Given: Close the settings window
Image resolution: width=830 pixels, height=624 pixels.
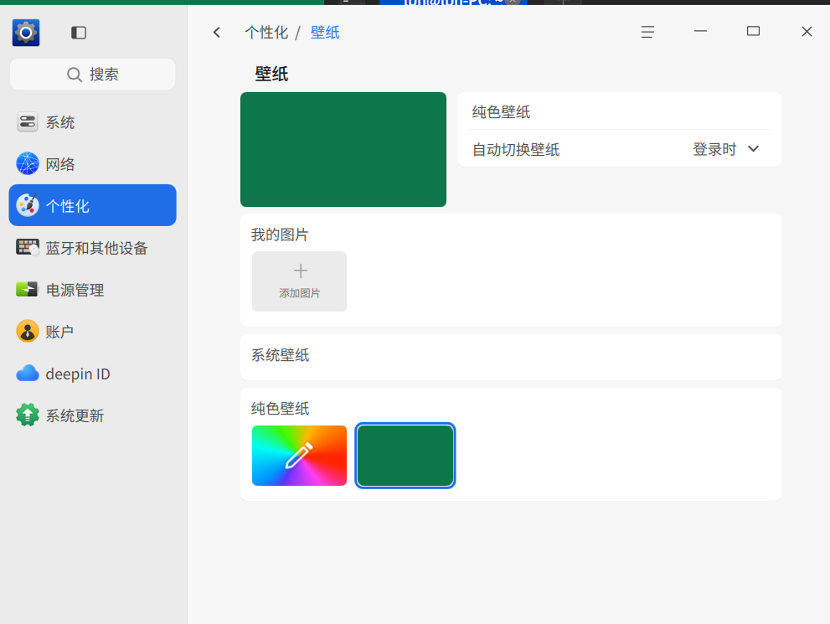Looking at the screenshot, I should pyautogui.click(x=807, y=32).
